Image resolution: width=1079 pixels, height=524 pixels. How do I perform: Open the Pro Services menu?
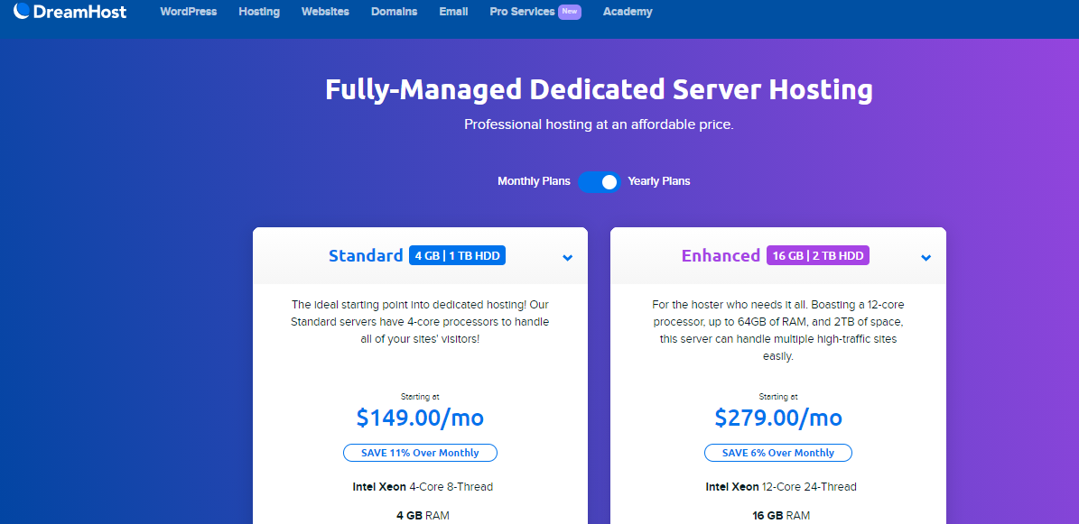(x=522, y=12)
